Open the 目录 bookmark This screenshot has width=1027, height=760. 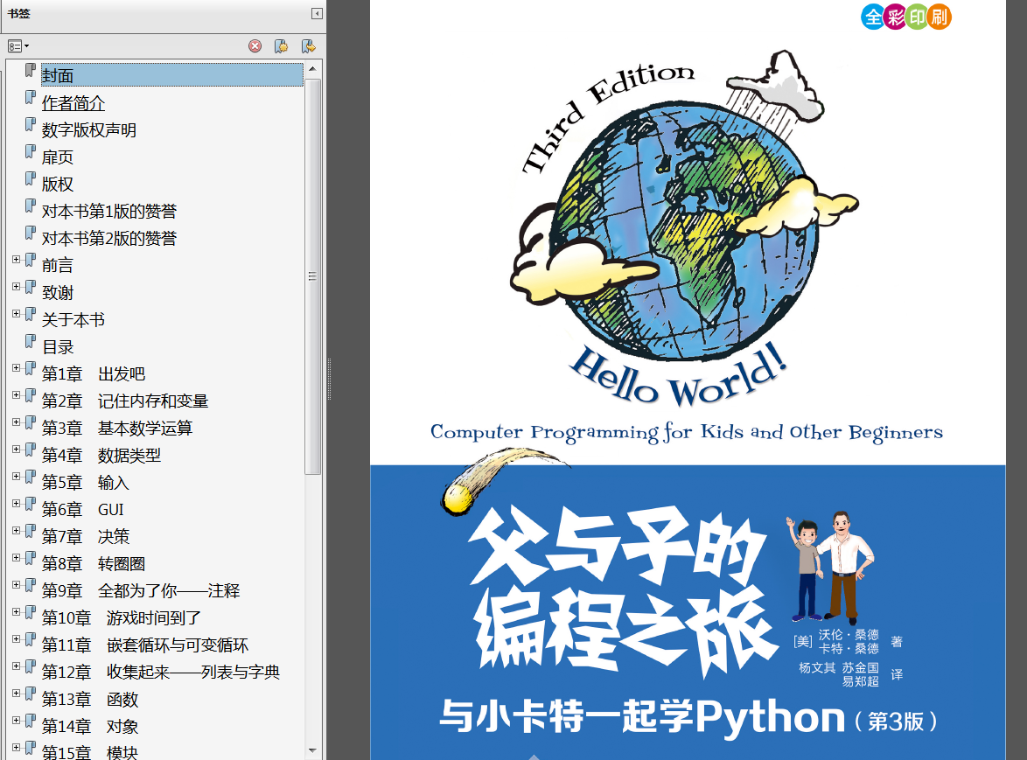click(58, 347)
